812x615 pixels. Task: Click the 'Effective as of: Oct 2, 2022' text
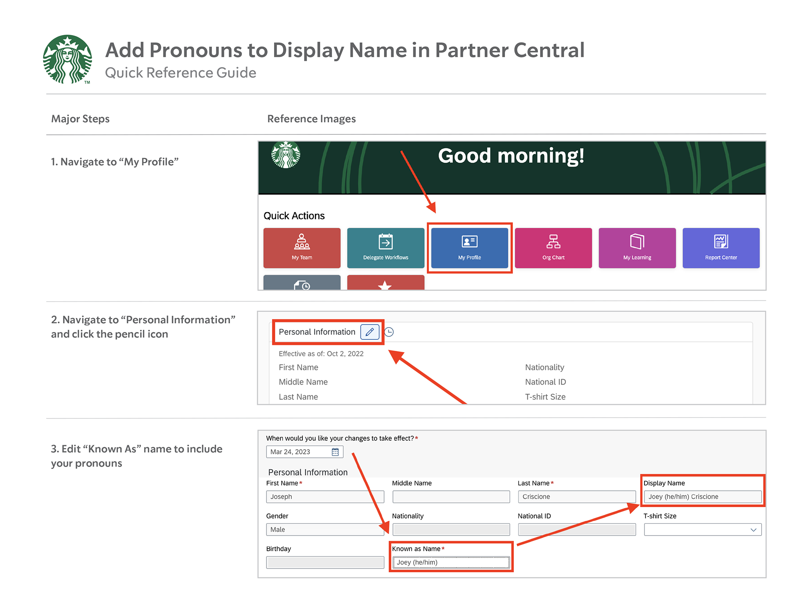tap(321, 354)
